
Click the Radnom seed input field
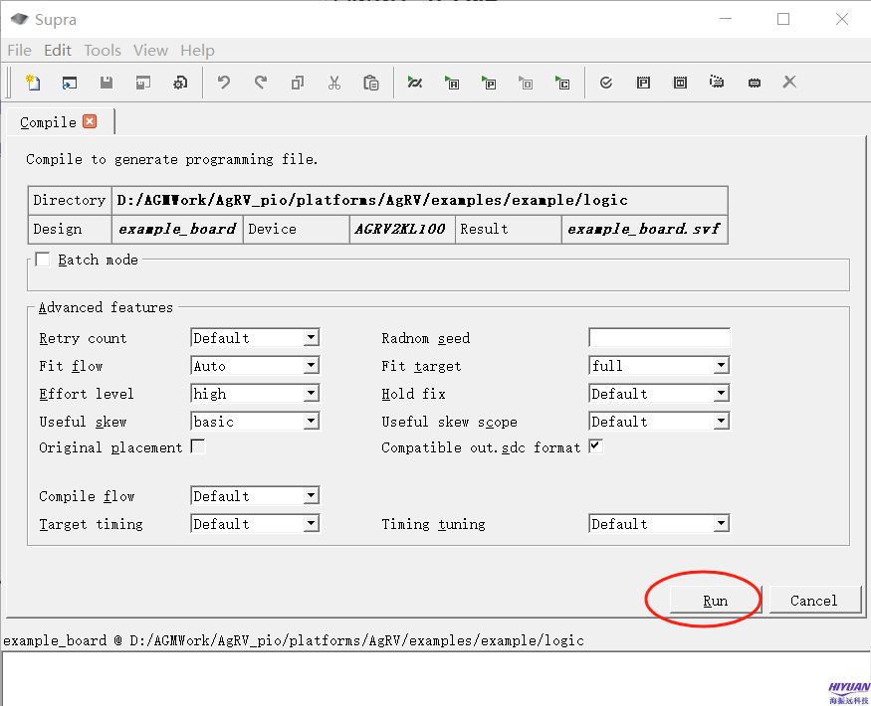pyautogui.click(x=659, y=338)
